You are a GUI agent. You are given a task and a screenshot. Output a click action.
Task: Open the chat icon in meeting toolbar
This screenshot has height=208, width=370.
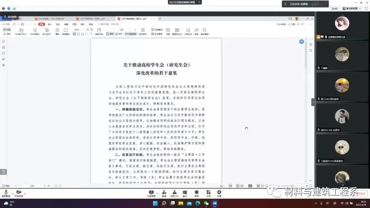point(185,193)
